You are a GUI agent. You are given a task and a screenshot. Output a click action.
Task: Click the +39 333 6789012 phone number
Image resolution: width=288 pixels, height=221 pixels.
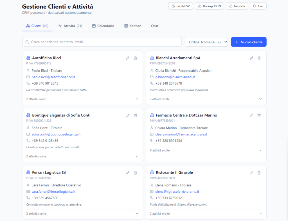click(x=169, y=198)
